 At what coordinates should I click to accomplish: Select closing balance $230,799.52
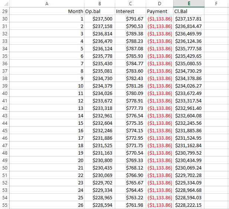coord(189,153)
